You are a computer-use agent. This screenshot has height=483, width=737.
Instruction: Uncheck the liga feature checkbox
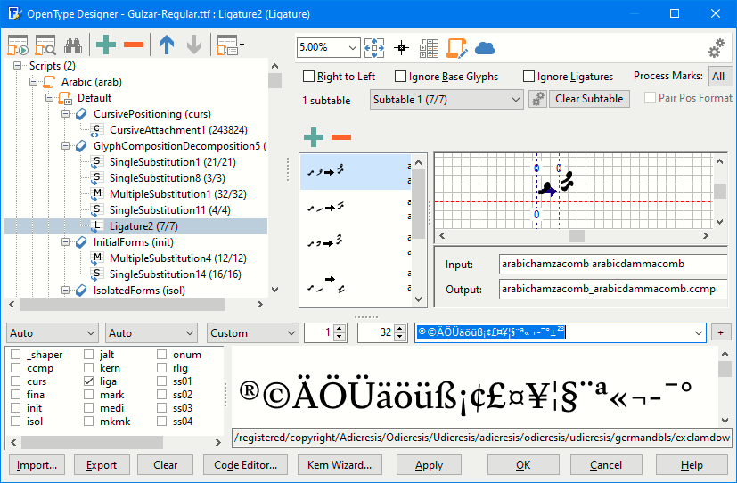point(88,381)
